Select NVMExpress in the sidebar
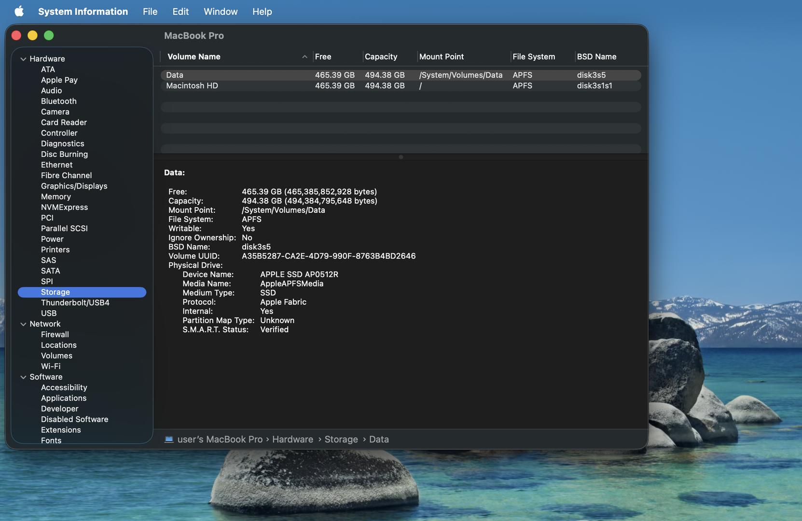 click(64, 207)
